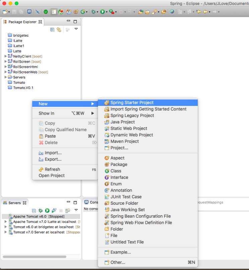Expand the NettyClient project node
The height and width of the screenshot is (270, 249).
tap(6, 56)
